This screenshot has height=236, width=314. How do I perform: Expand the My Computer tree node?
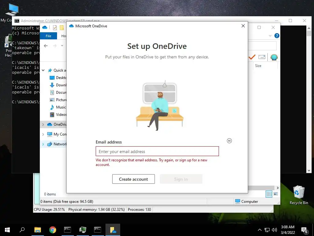[43, 134]
